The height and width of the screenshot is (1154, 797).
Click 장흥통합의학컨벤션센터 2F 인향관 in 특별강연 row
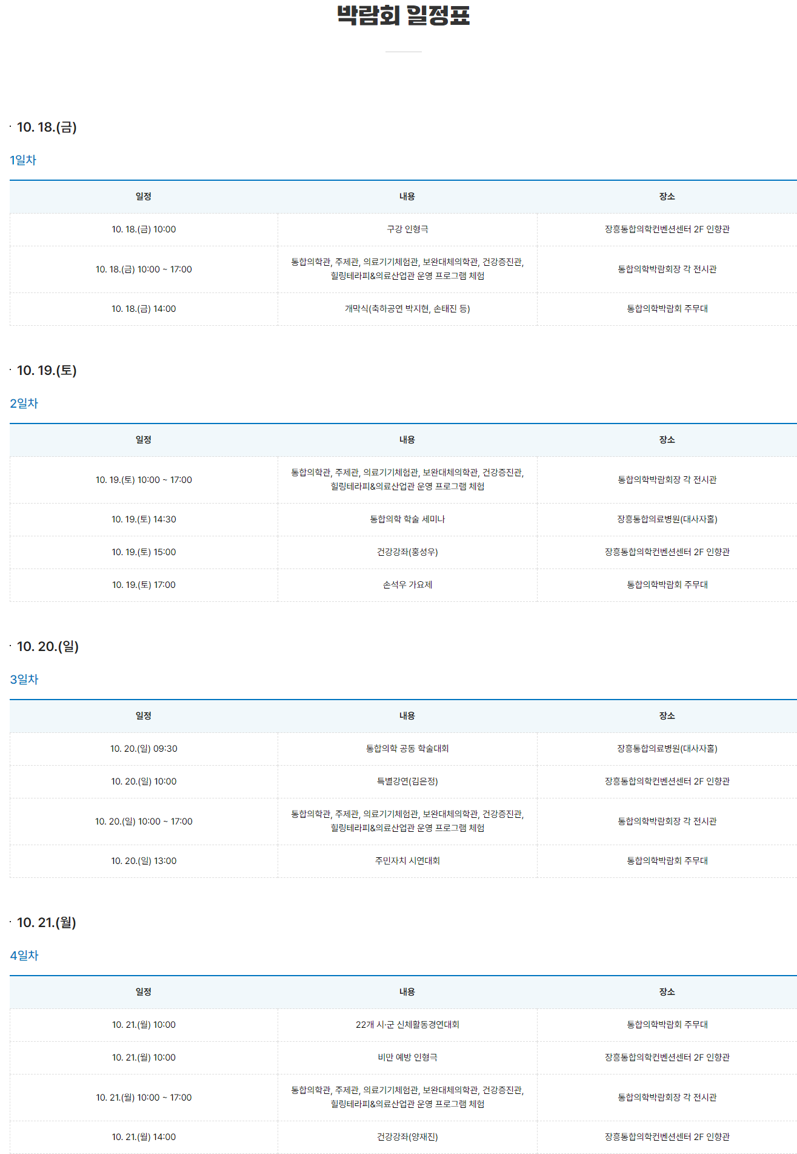tap(667, 781)
